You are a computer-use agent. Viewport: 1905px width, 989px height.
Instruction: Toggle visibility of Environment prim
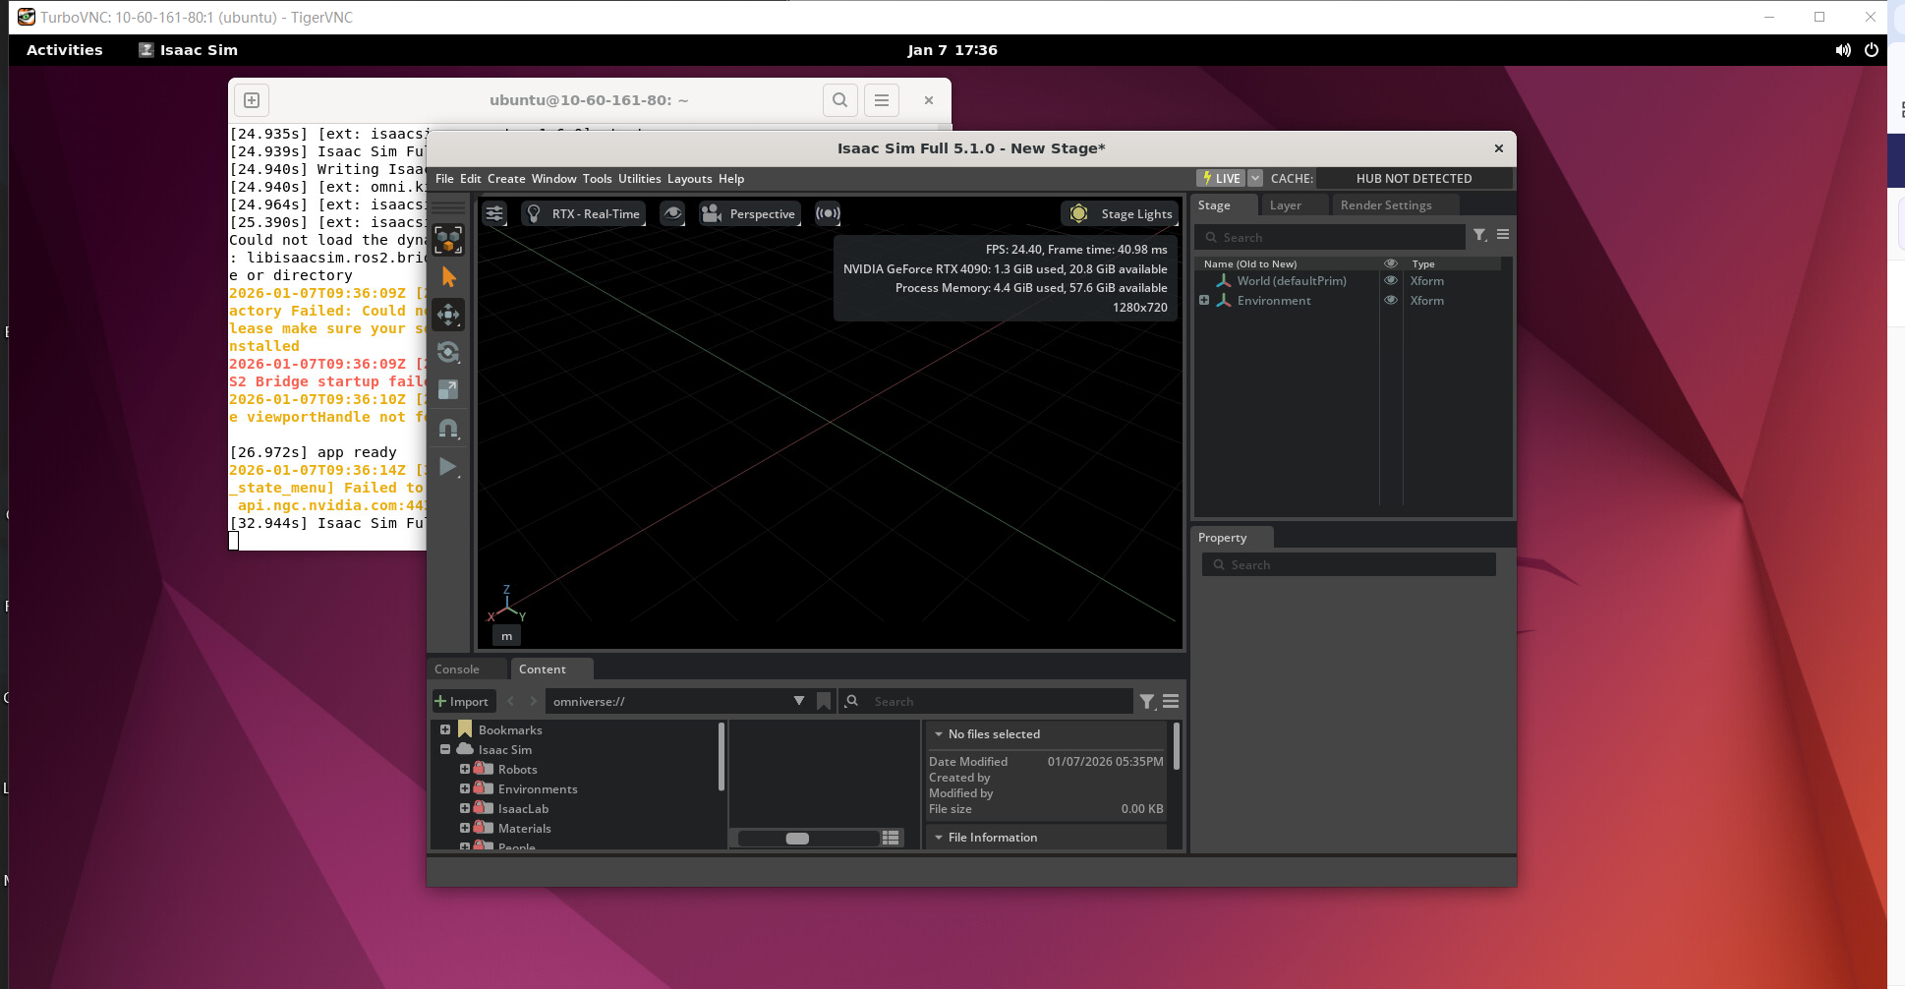[x=1390, y=301]
